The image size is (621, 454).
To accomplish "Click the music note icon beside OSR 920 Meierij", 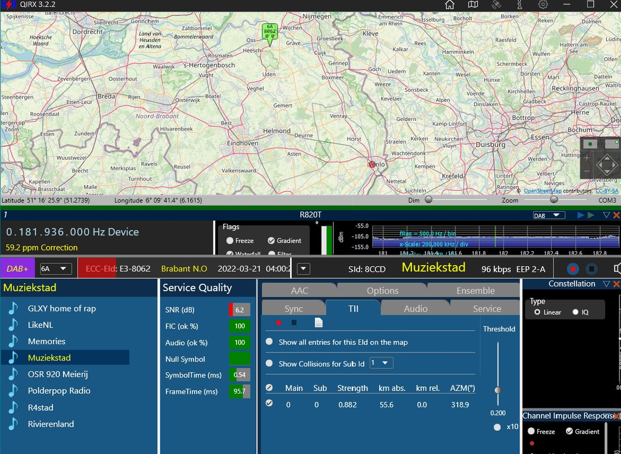I will (x=13, y=374).
